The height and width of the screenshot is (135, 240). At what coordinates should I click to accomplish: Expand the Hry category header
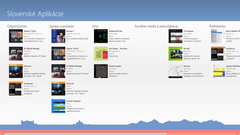[x=95, y=26]
